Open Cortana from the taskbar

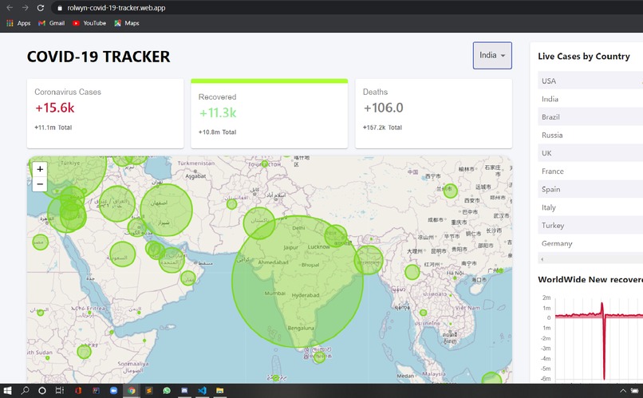click(41, 391)
